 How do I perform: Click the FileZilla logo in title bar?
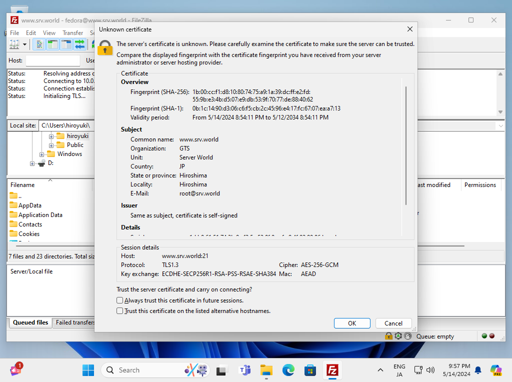pos(14,20)
